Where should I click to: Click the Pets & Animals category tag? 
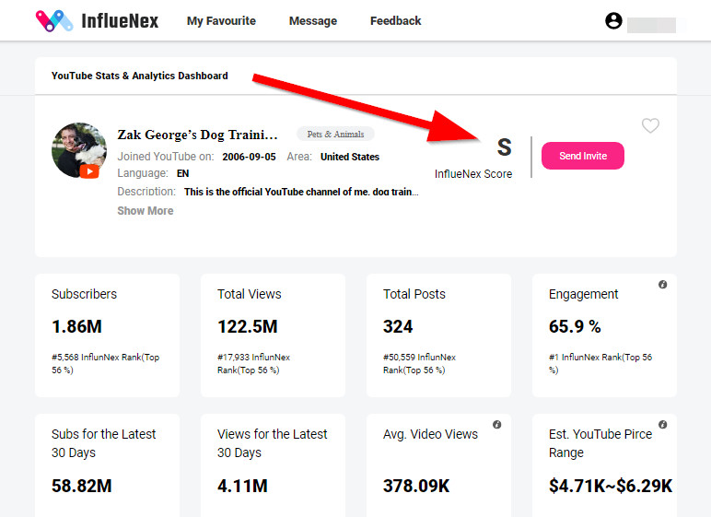coord(335,134)
